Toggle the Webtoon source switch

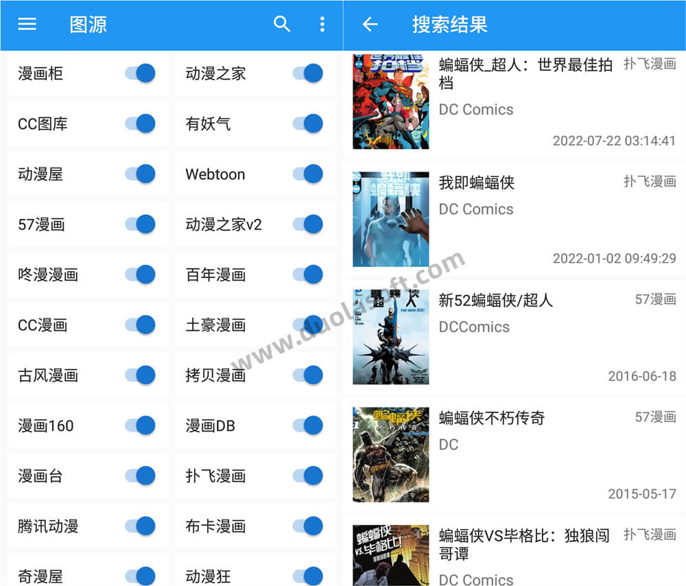click(308, 174)
